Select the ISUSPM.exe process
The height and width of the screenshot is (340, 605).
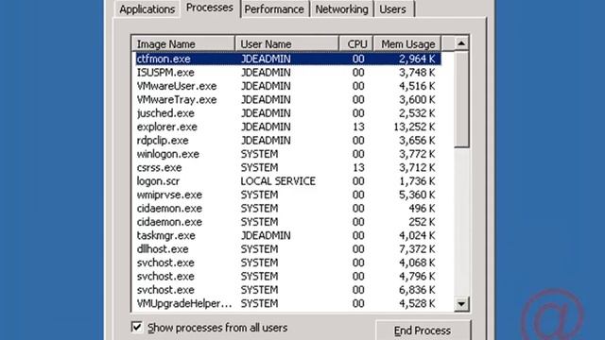287,73
